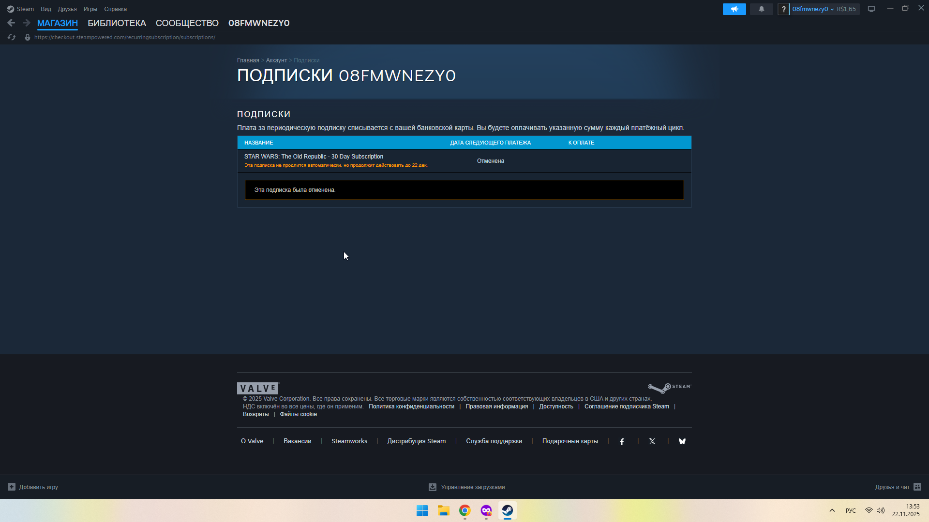
Task: Click the announcements megaphone icon
Action: coord(734,9)
